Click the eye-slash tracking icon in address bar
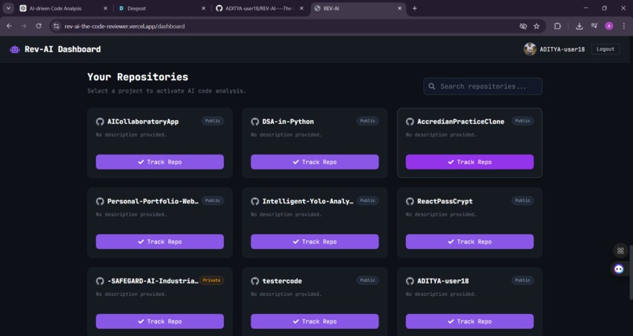 (x=523, y=26)
